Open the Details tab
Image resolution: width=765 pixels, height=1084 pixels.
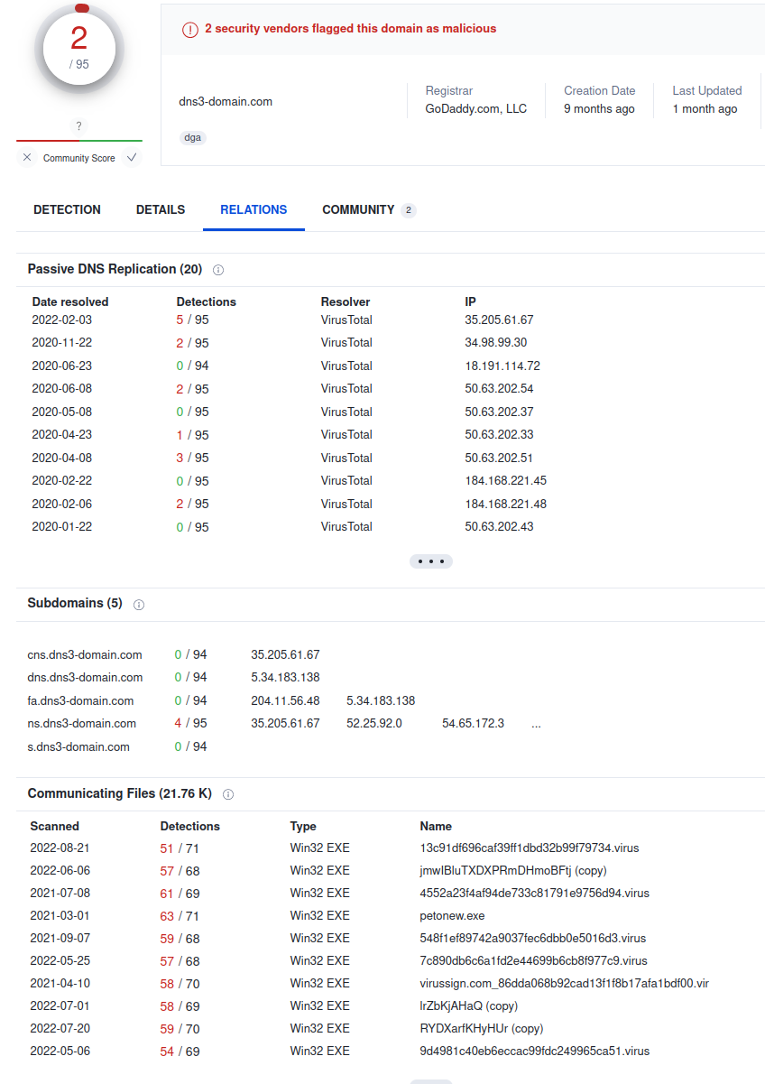161,209
